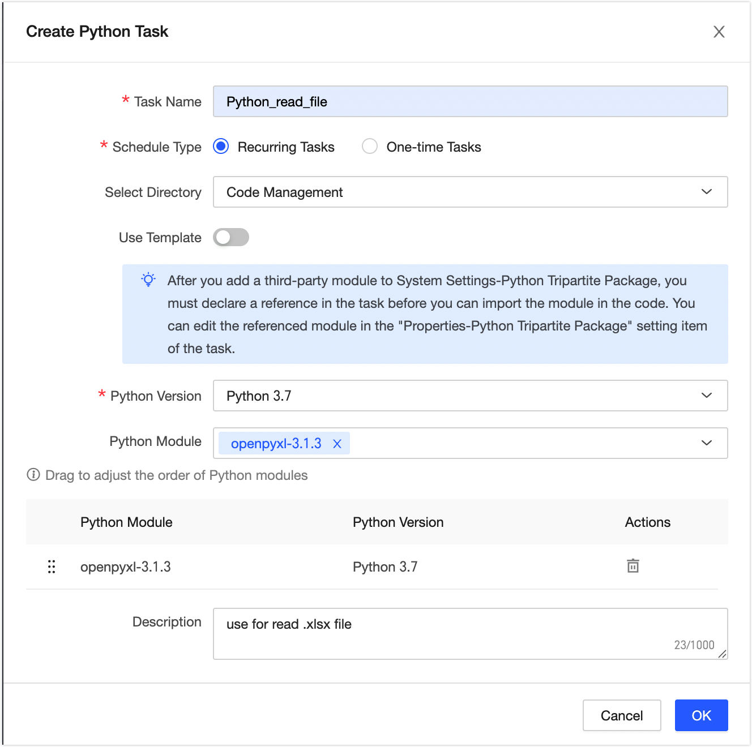Open the Select Directory dropdown
The width and height of the screenshot is (752, 747).
(x=470, y=192)
